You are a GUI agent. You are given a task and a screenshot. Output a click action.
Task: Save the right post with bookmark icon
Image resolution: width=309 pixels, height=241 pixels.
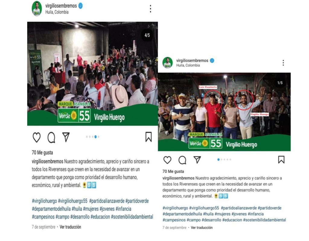point(281,160)
